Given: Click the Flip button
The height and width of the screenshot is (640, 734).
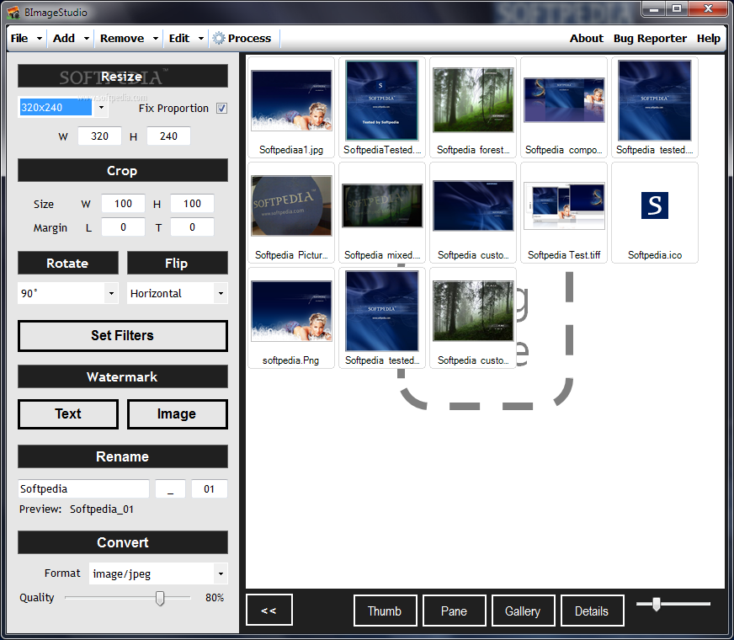Looking at the screenshot, I should [177, 263].
